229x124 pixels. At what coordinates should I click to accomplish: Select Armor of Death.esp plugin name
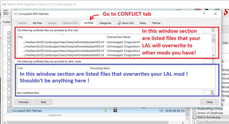pos(210,113)
